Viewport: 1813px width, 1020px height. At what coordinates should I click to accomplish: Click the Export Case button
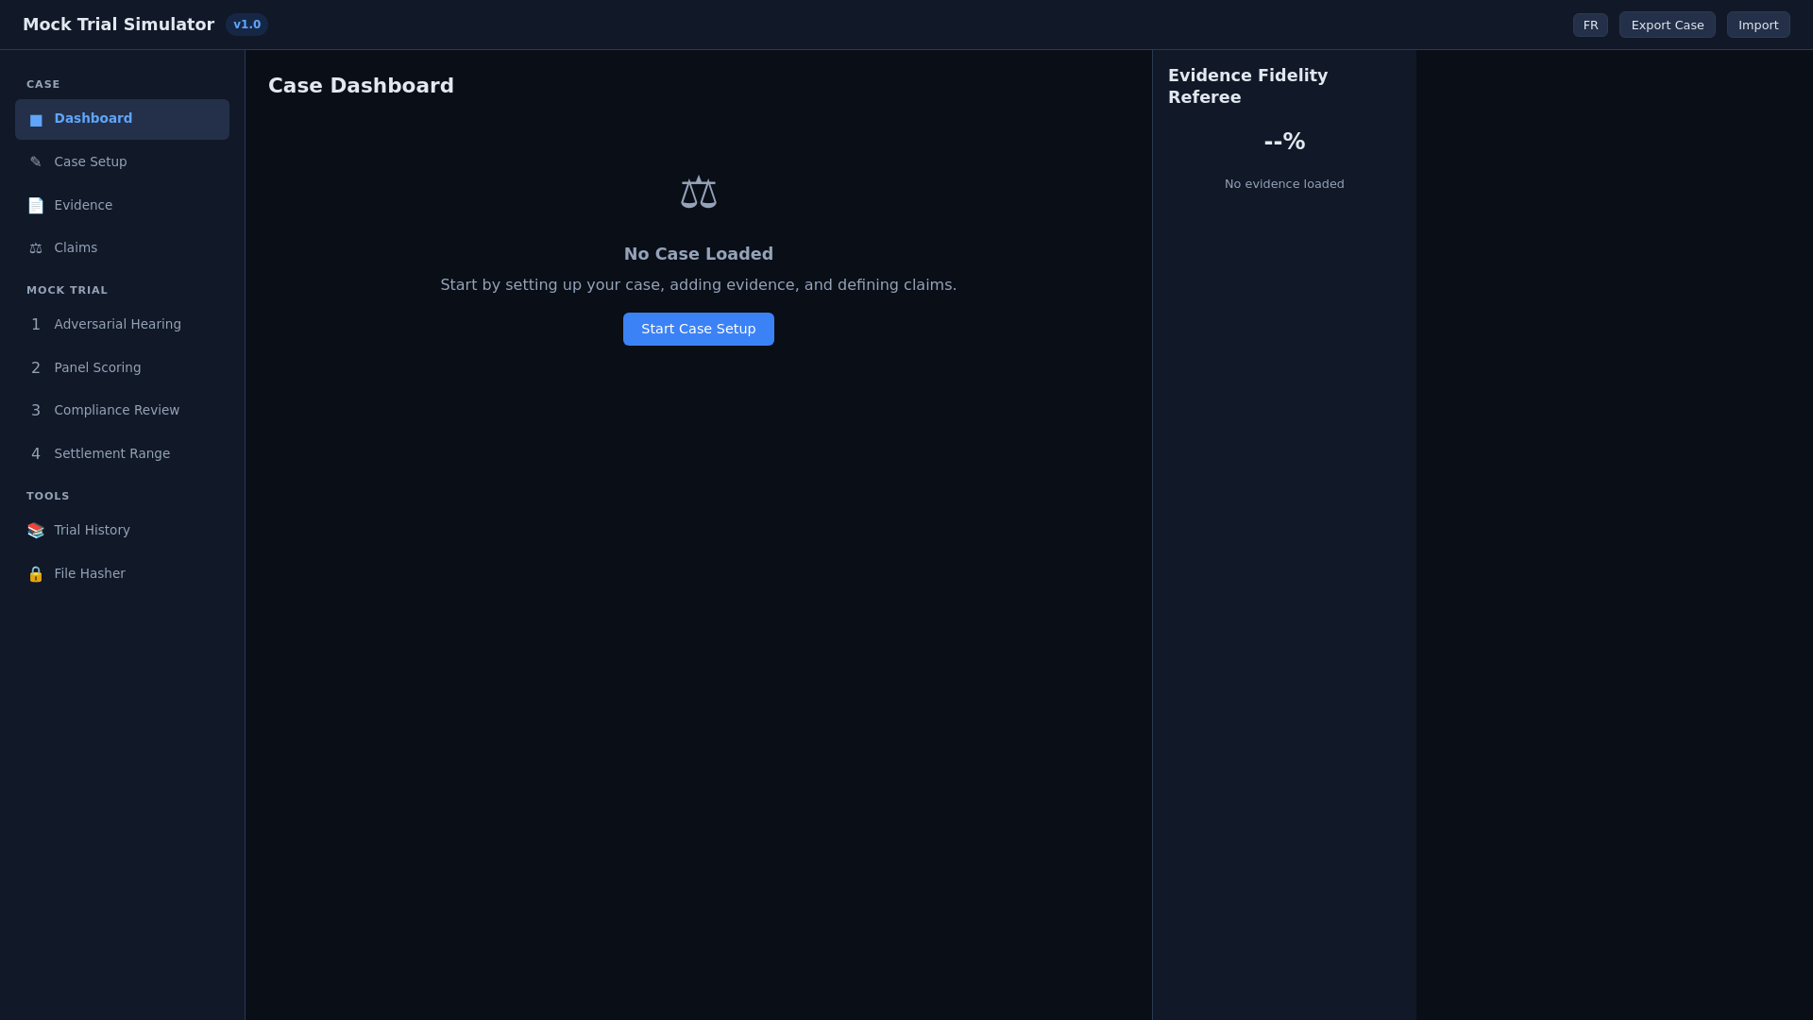click(1668, 25)
